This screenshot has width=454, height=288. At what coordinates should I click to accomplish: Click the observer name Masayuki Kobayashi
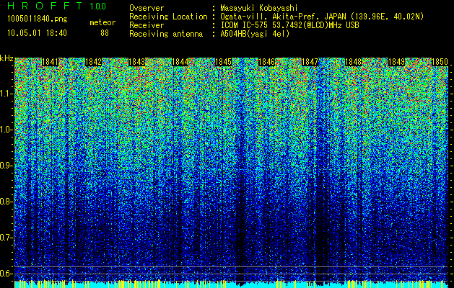point(259,9)
